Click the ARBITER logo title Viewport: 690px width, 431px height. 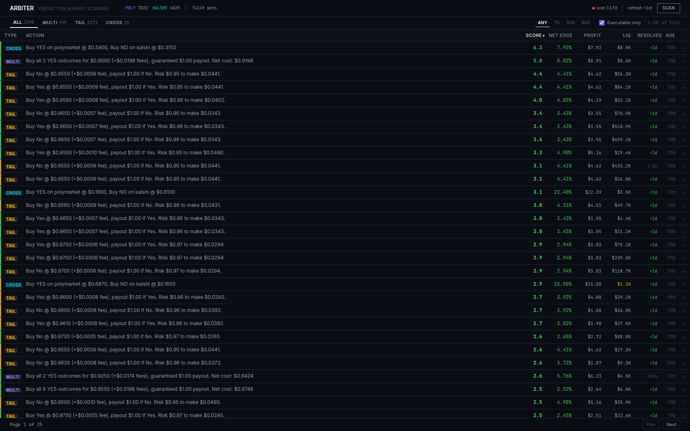(x=22, y=8)
